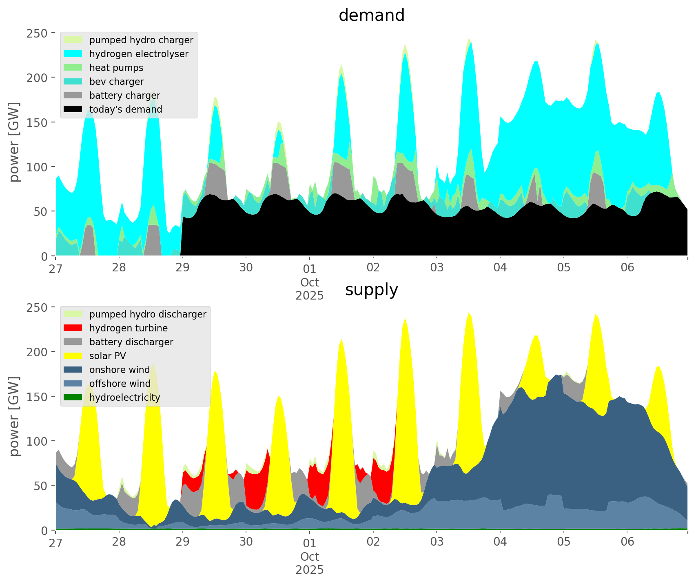Click the 250 y-axis tick on demand chart
The image size is (696, 584).
(37, 33)
